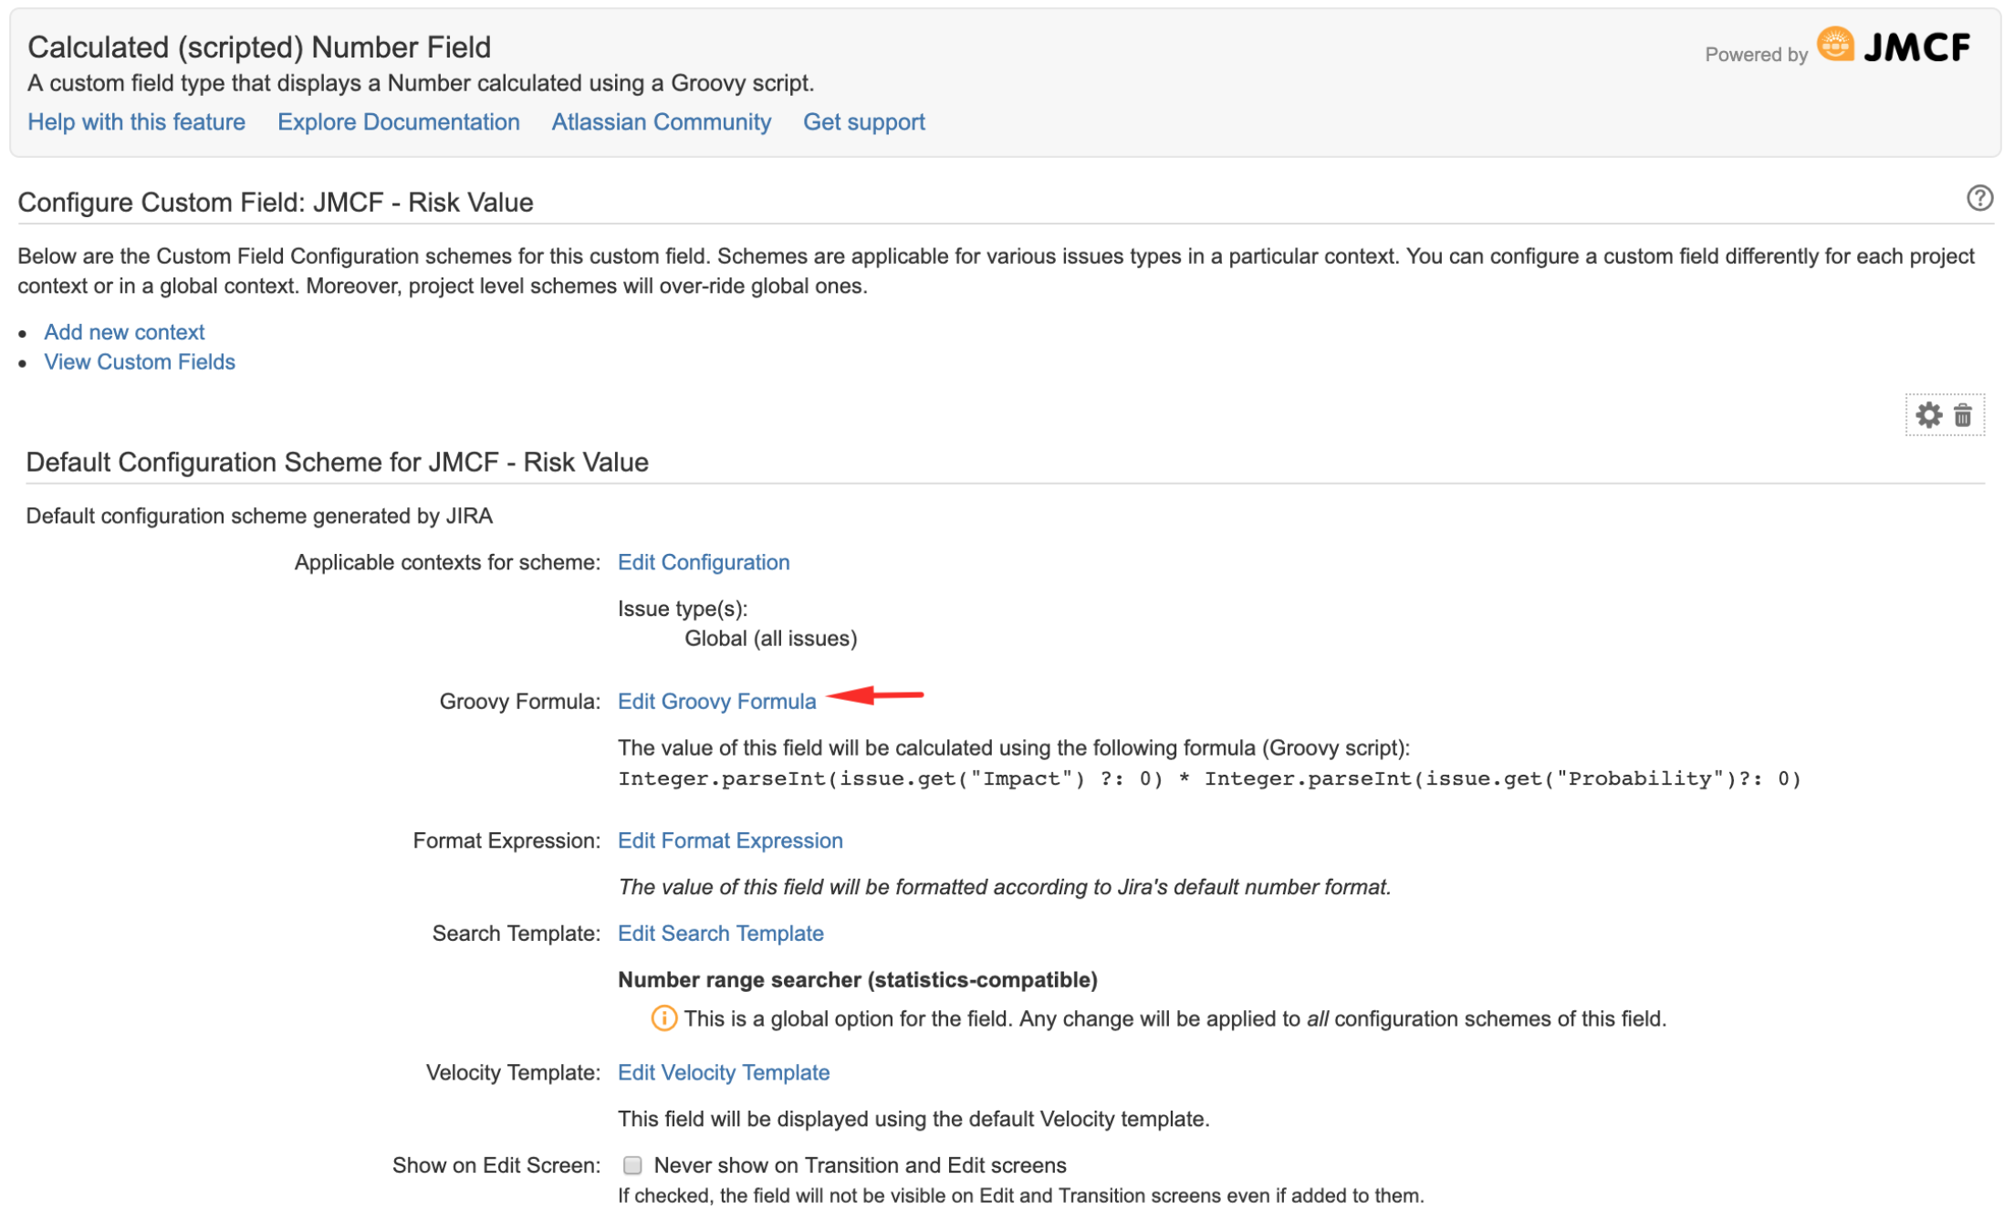Click the default Velocity template sentence
Screen dimensions: 2004x1221
[913, 1119]
